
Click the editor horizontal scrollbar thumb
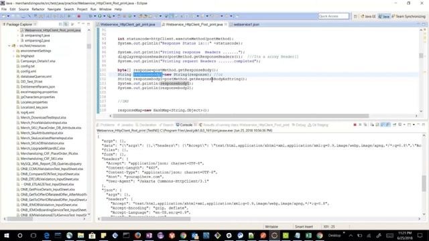click(241, 116)
